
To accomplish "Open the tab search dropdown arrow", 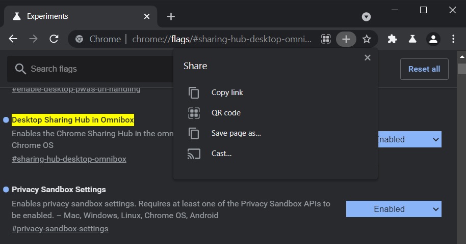I will pyautogui.click(x=366, y=17).
